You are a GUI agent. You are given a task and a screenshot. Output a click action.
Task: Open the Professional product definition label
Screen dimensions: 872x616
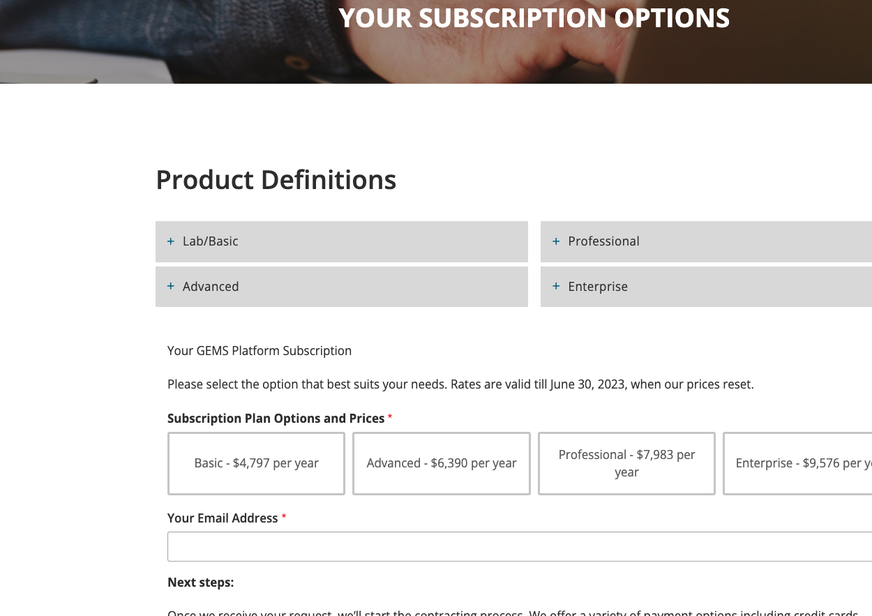click(x=603, y=241)
